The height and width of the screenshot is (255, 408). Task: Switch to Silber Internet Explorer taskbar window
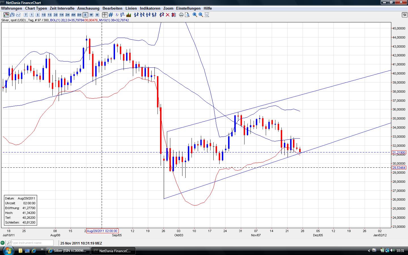click(x=68, y=251)
